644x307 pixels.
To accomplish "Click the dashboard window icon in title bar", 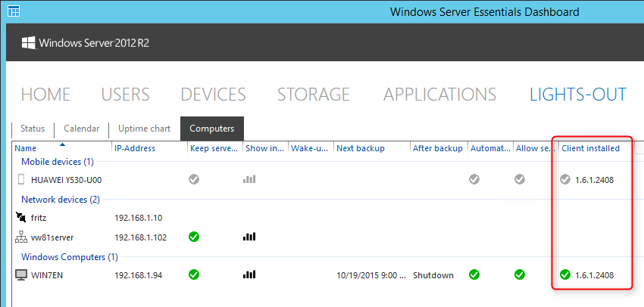I will click(x=14, y=11).
